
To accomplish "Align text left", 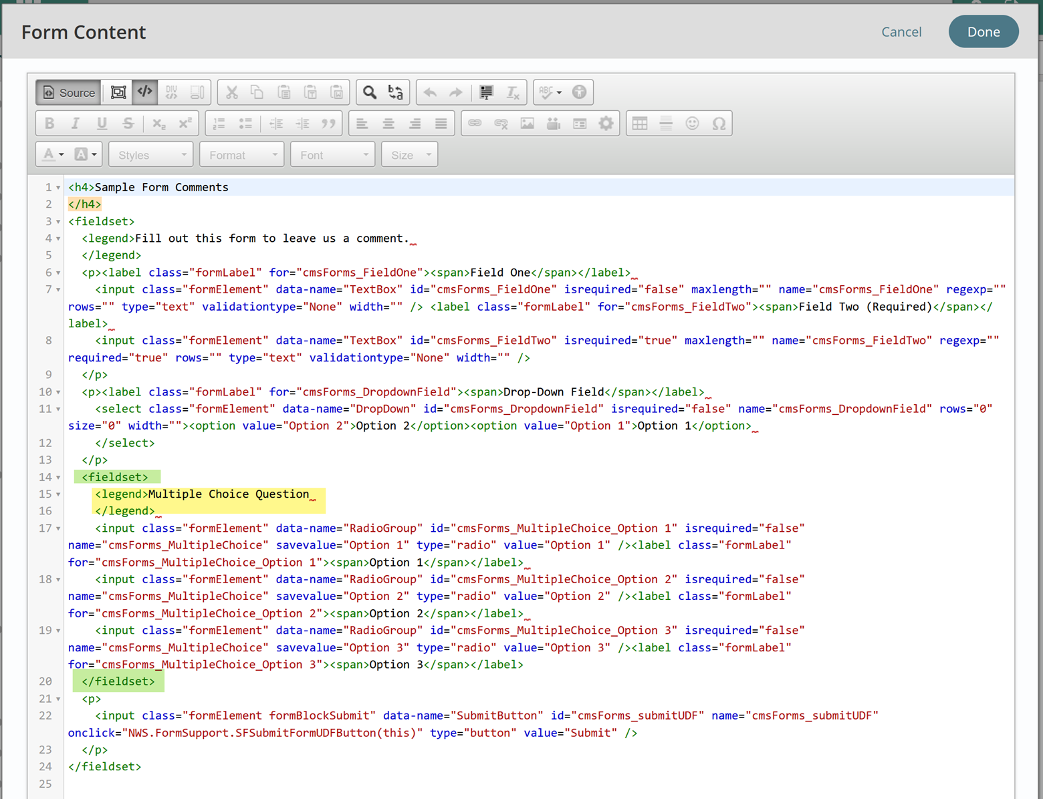I will [362, 124].
